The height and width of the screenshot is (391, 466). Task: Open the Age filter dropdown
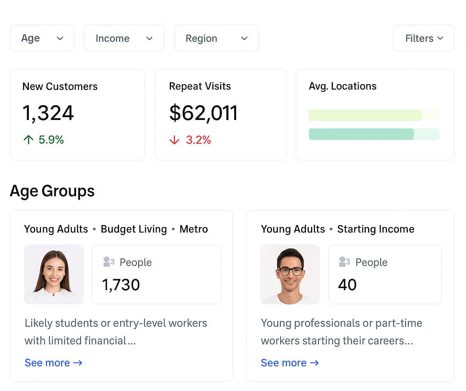coord(42,38)
